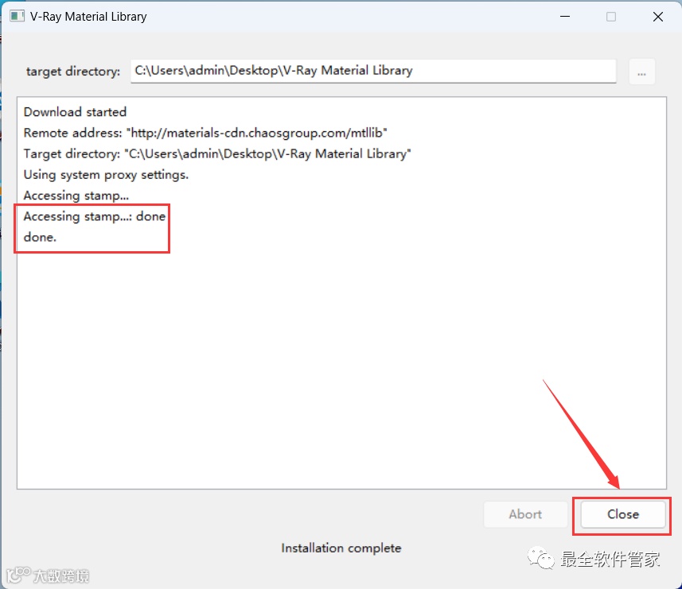
Task: Click the "target directory:" label
Action: tap(73, 72)
